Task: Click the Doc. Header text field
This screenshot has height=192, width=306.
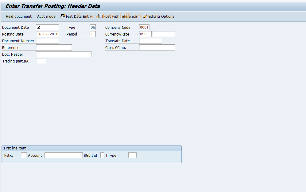Action: tap(64, 54)
